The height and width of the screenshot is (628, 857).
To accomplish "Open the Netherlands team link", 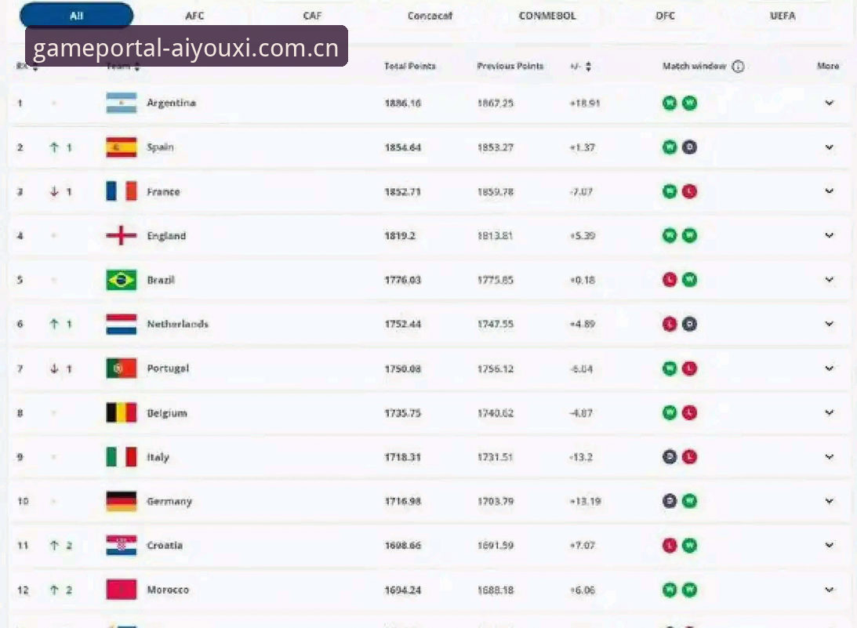I will (x=178, y=324).
